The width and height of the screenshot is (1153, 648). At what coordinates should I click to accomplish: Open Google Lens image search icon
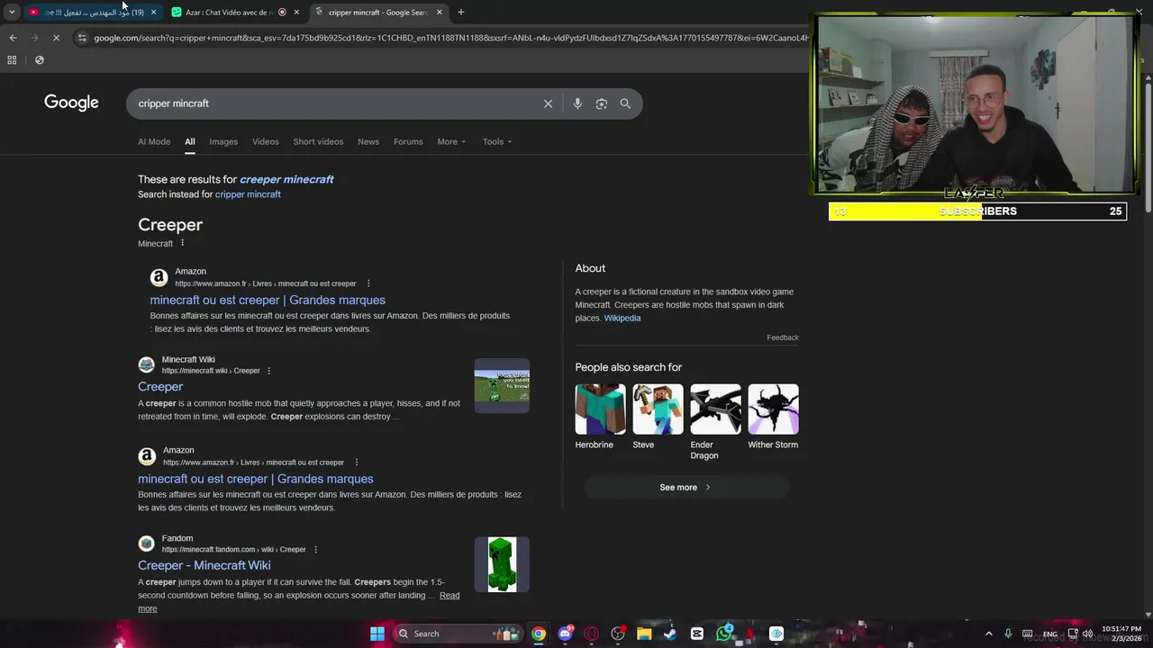(602, 103)
